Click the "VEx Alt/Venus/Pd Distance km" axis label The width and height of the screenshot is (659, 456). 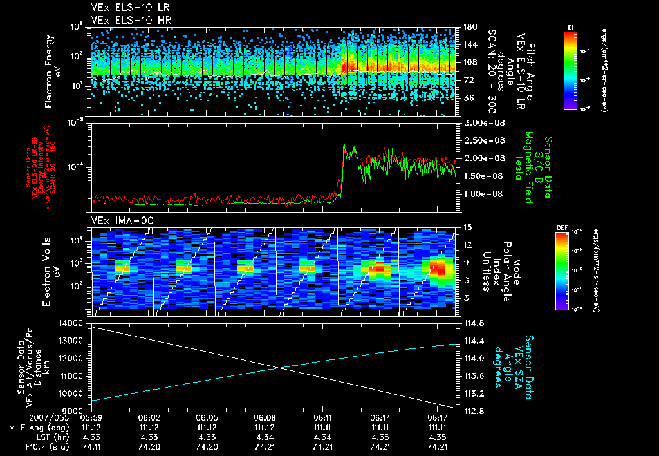pyautogui.click(x=39, y=367)
